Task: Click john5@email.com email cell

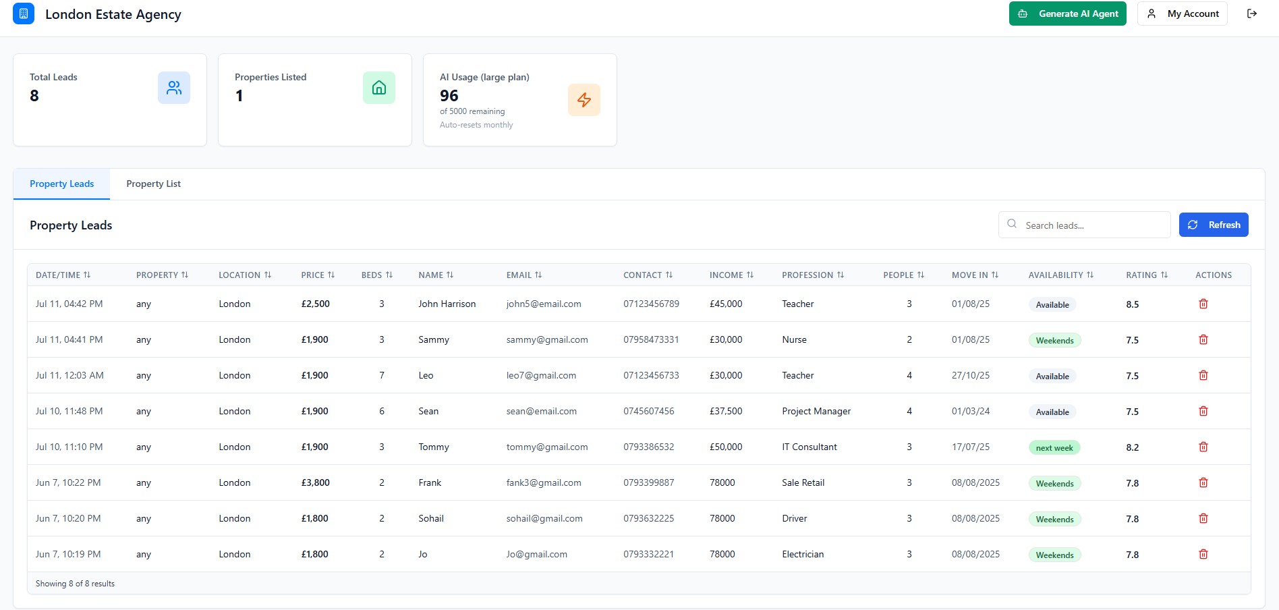Action: (544, 304)
